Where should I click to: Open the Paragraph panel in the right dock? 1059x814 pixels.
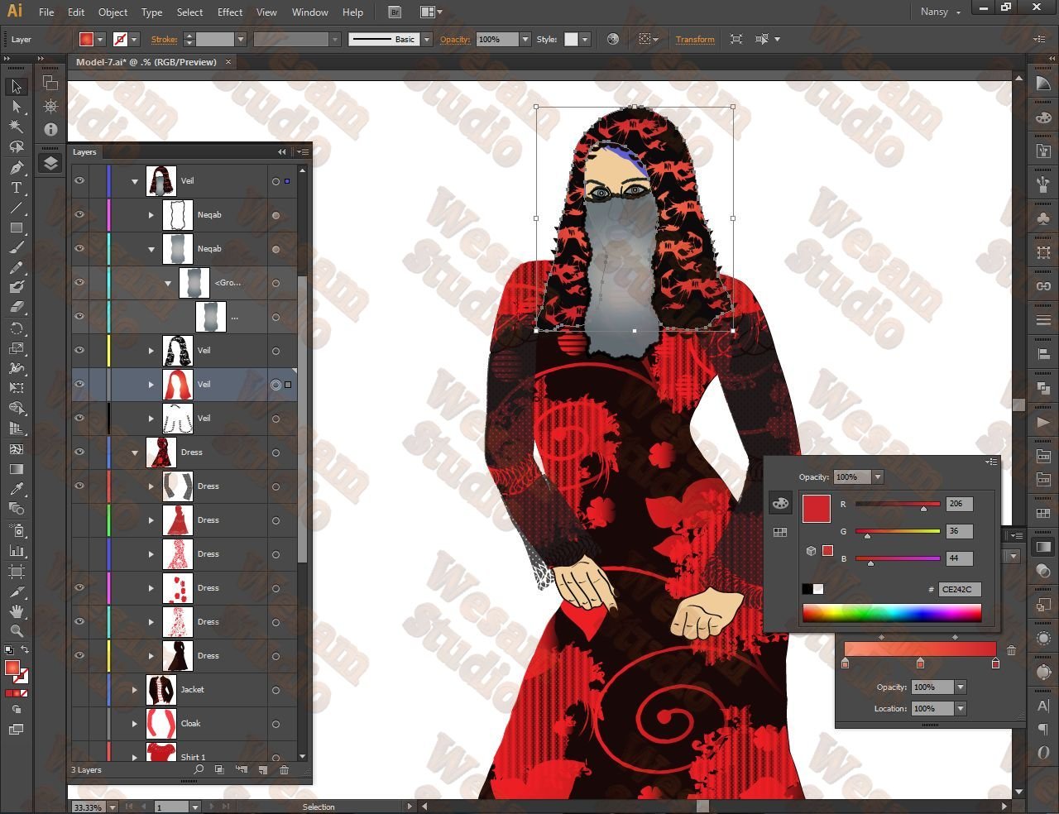1043,729
